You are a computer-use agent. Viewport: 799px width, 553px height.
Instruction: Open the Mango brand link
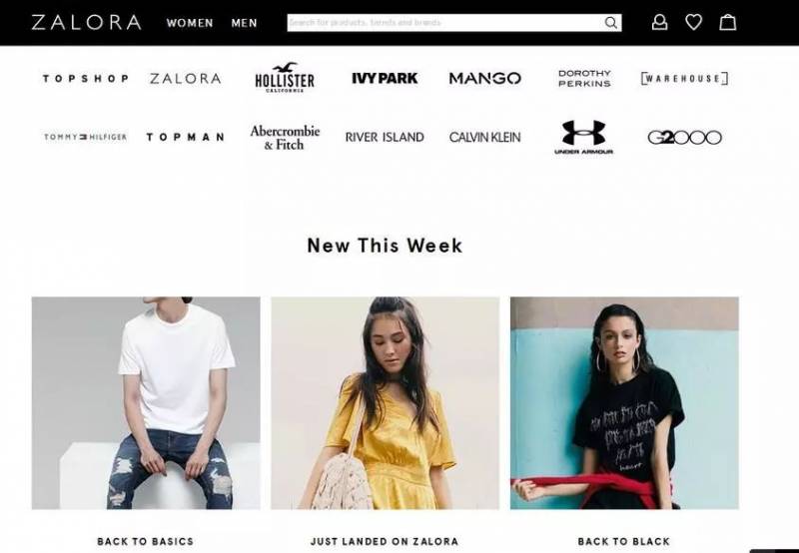(x=484, y=79)
